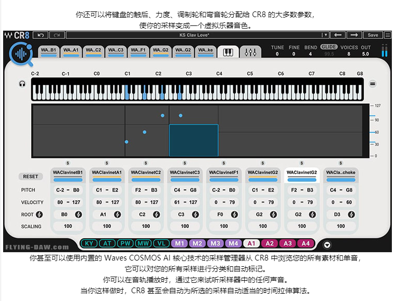Detect root note for WAClavinetC2 layer
Screen dimensions: 395x301
tap(157, 214)
